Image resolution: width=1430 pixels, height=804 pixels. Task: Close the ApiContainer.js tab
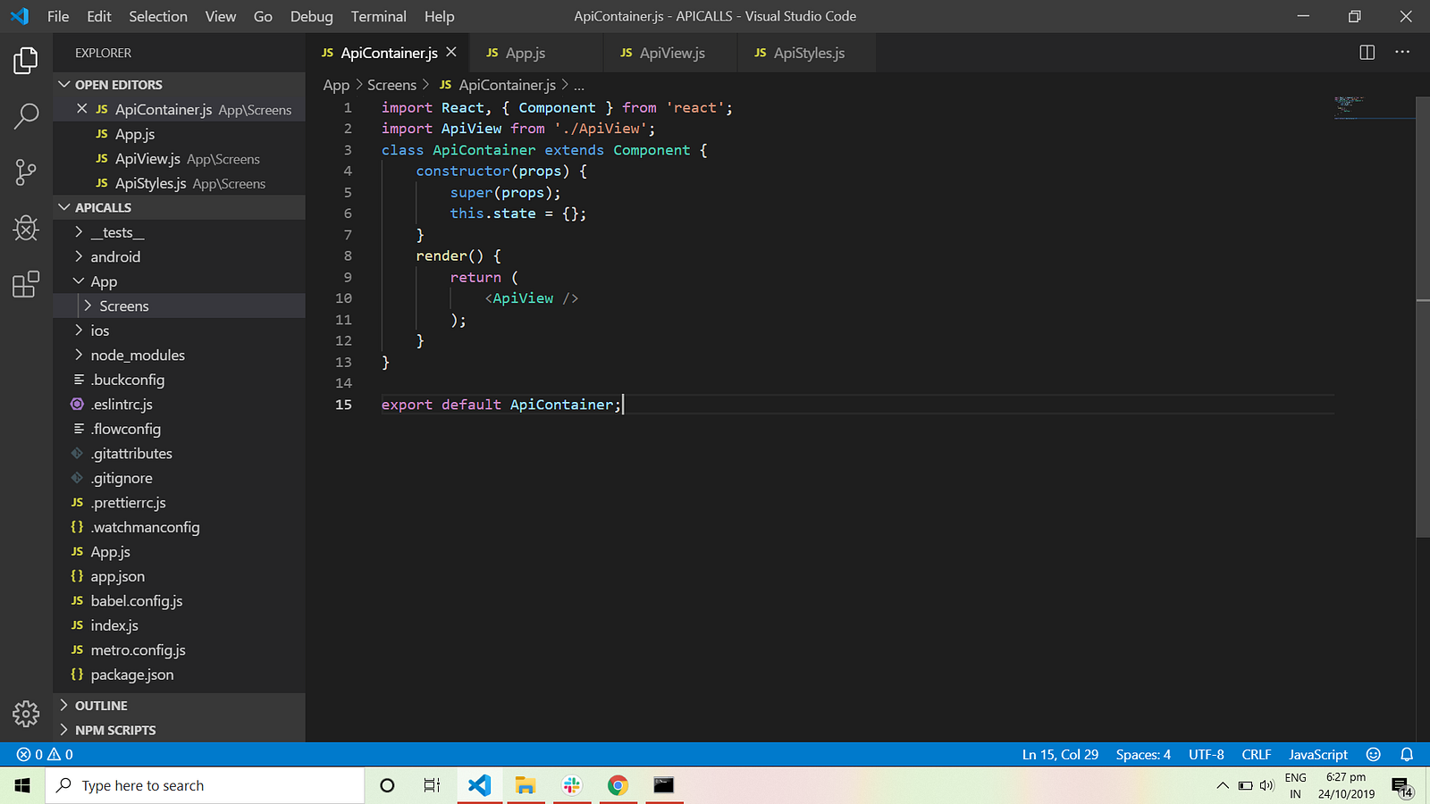[x=451, y=53]
